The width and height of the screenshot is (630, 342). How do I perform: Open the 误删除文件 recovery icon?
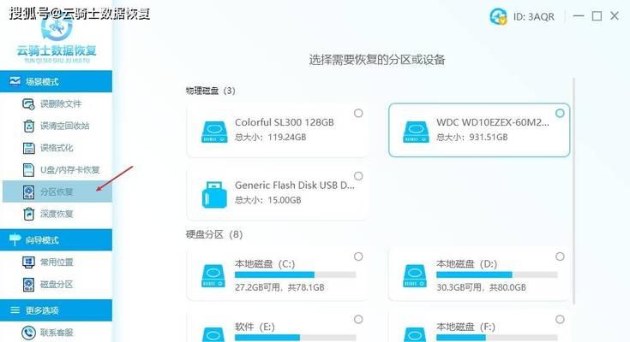28,104
